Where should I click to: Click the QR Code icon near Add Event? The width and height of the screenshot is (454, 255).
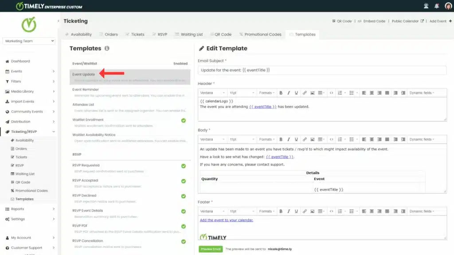333,21
